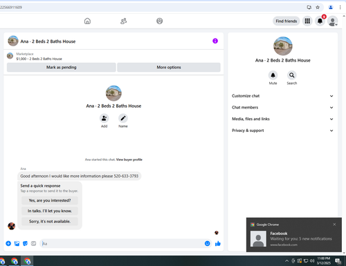Click the '$1,000 · 2 Beds 2 Baths House' listing text

(x=39, y=59)
